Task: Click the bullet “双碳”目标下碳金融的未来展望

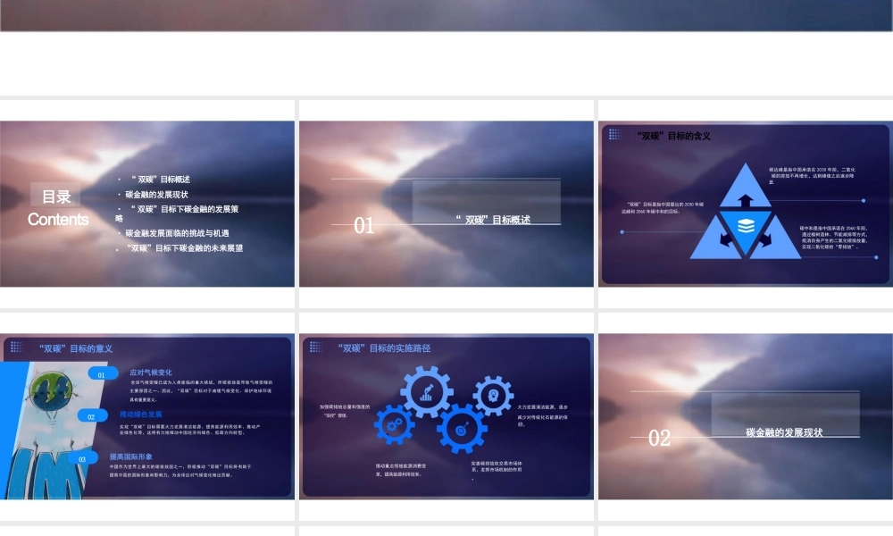Action: 185,248
